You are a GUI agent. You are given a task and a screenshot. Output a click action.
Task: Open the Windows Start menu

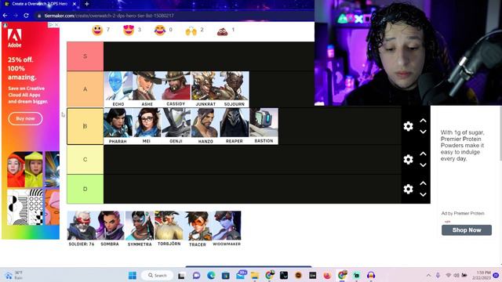pos(133,275)
